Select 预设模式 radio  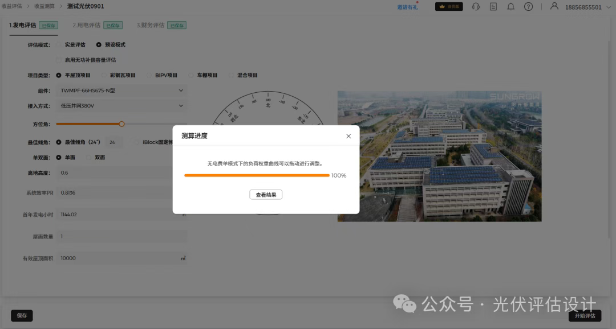tap(99, 45)
